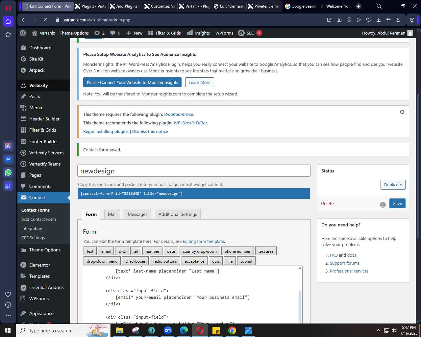Insert acceptance tag

(194, 261)
